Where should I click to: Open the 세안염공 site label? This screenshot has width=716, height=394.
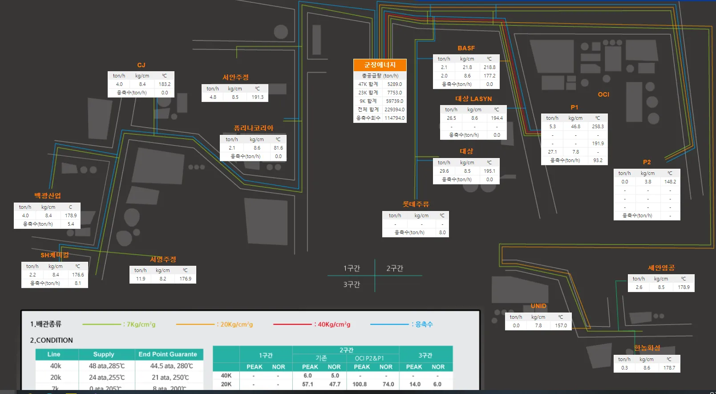coord(661,268)
